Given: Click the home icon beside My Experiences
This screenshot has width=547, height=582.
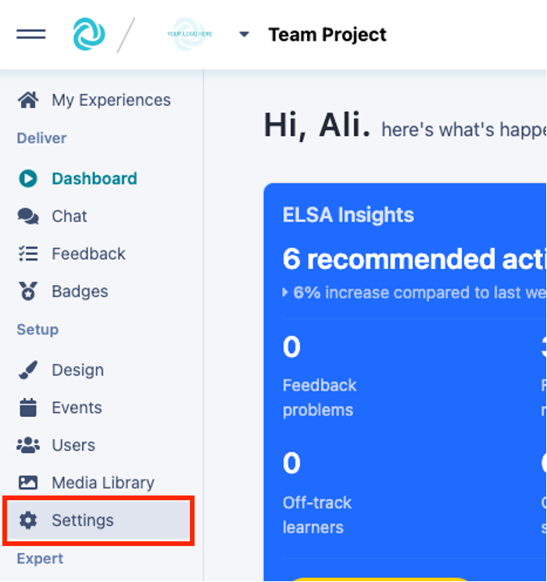Looking at the screenshot, I should pyautogui.click(x=28, y=100).
